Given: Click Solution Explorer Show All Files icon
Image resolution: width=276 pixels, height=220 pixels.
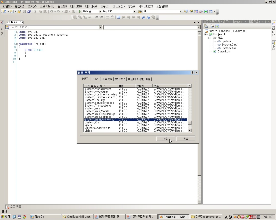Looking at the screenshot, I should [x=212, y=26].
